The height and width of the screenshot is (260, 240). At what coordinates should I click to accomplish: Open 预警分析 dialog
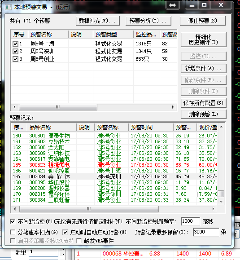tap(148, 21)
